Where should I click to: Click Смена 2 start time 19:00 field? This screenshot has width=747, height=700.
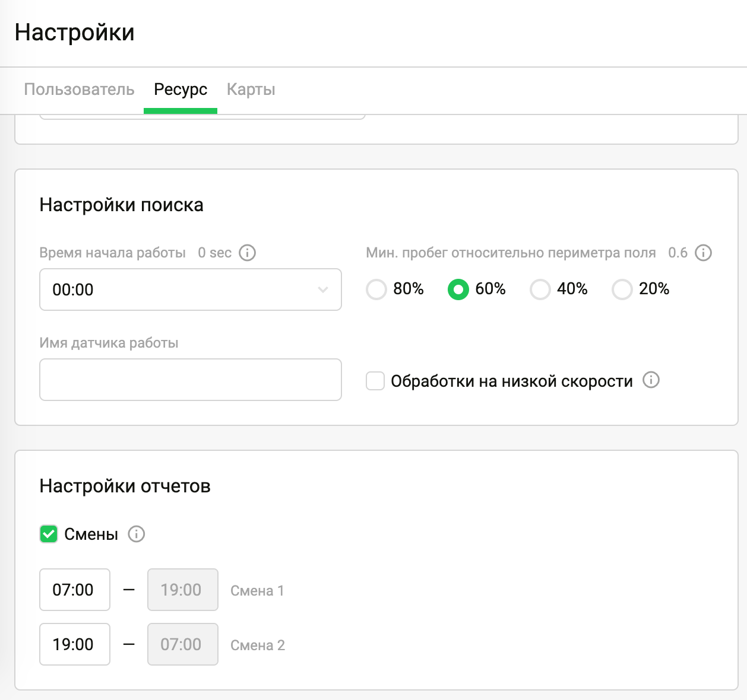point(75,644)
